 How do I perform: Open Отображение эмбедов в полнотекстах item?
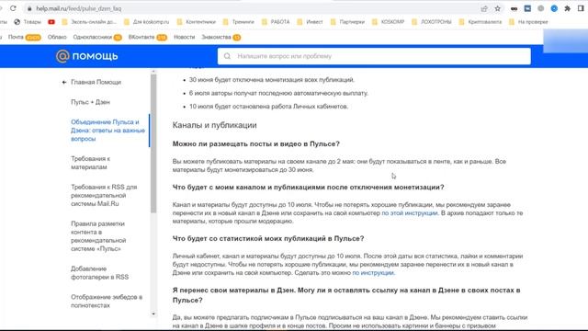click(107, 301)
